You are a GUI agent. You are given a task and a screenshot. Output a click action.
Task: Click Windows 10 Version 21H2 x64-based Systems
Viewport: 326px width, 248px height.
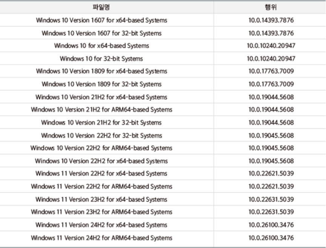tap(101, 97)
